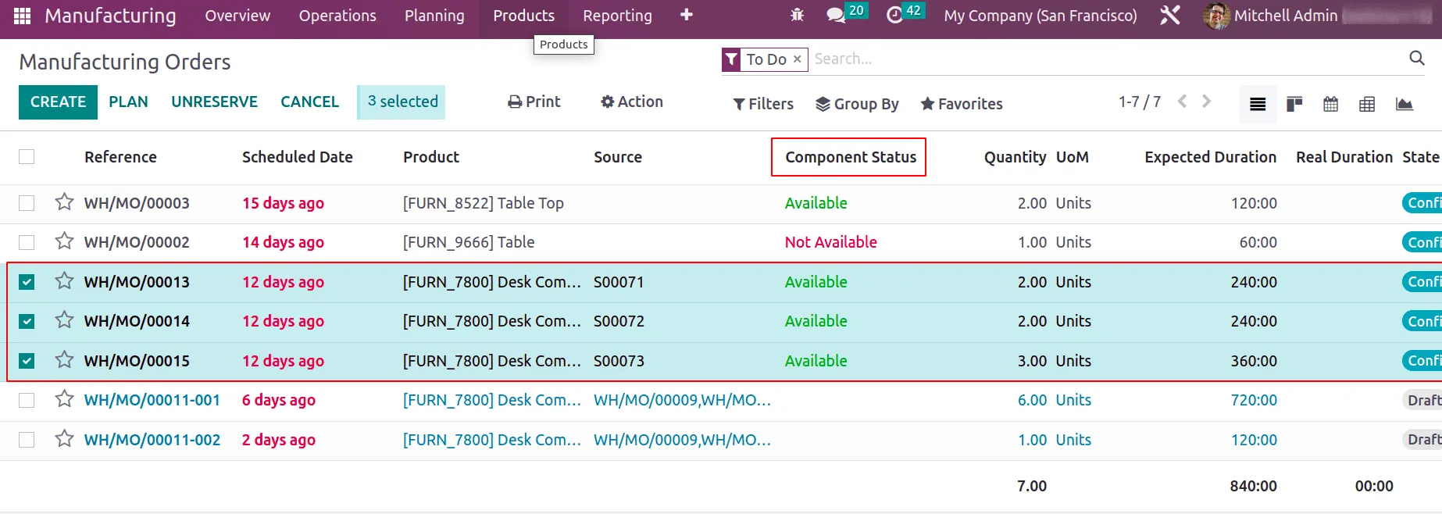This screenshot has width=1442, height=514.
Task: Open the Reporting menu
Action: (x=617, y=16)
